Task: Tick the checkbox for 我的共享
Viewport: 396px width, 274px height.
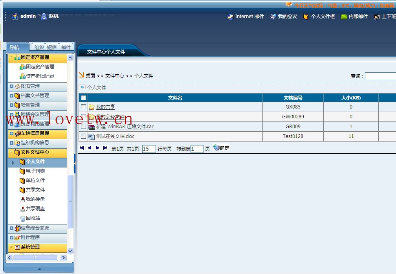Action: tap(83, 107)
